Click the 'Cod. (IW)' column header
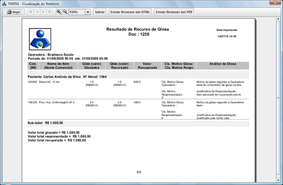 click(33, 66)
